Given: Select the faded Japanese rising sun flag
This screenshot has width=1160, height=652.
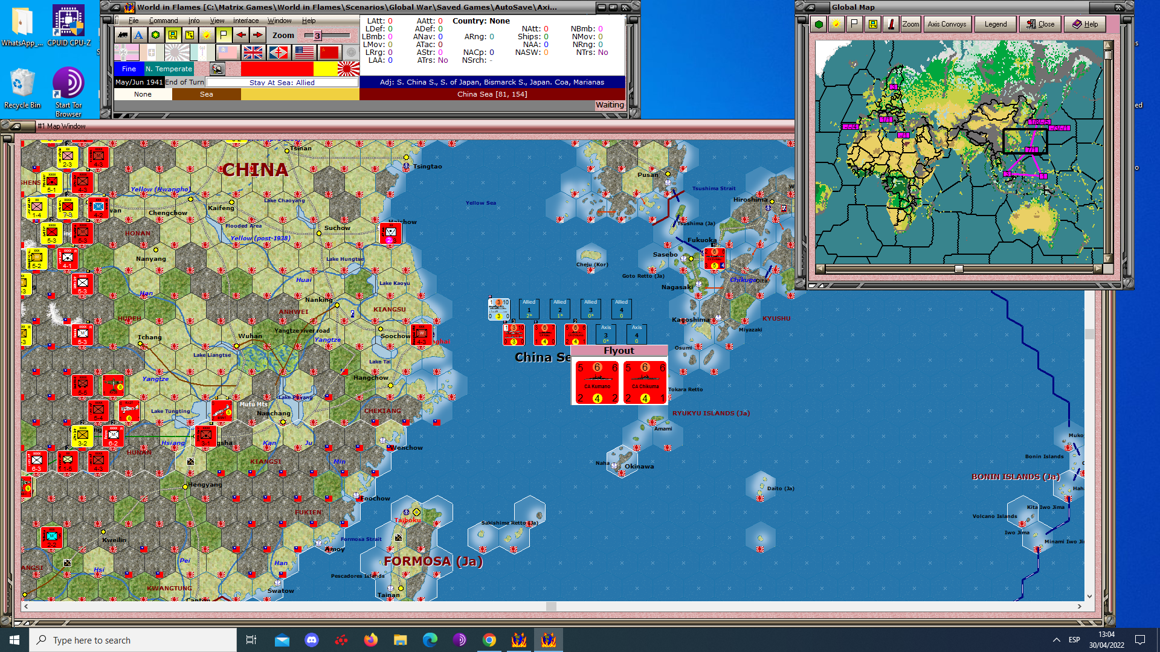Looking at the screenshot, I should pyautogui.click(x=177, y=53).
